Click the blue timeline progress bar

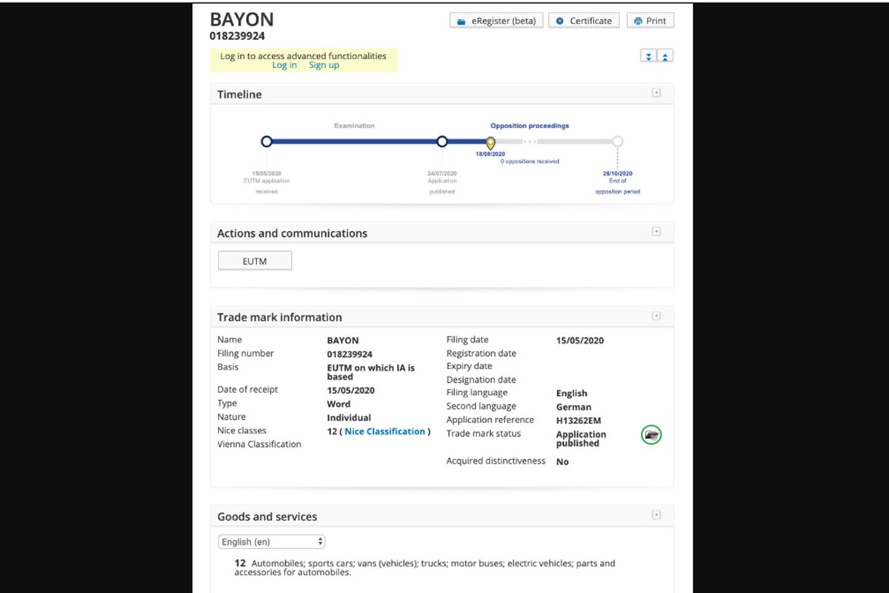tap(354, 141)
